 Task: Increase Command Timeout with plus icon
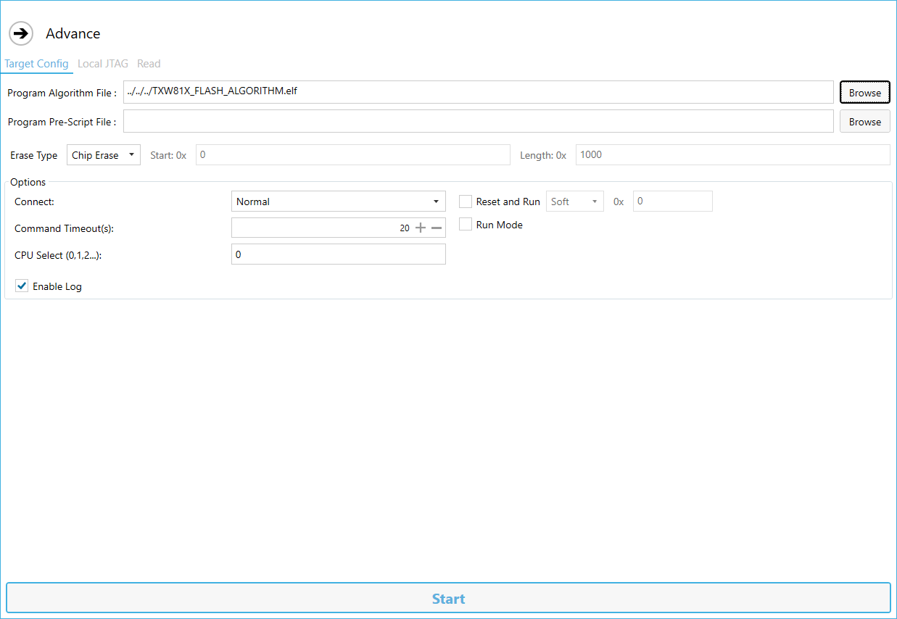click(x=421, y=228)
